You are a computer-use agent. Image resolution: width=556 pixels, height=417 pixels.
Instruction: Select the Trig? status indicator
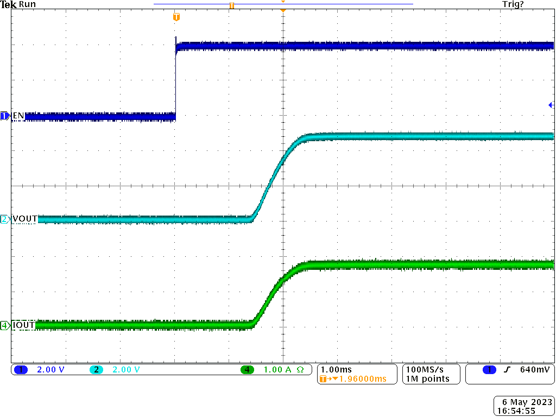point(513,4)
